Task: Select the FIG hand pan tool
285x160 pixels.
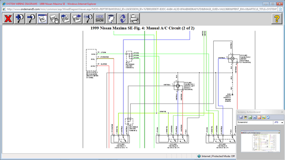Action: tap(54, 19)
